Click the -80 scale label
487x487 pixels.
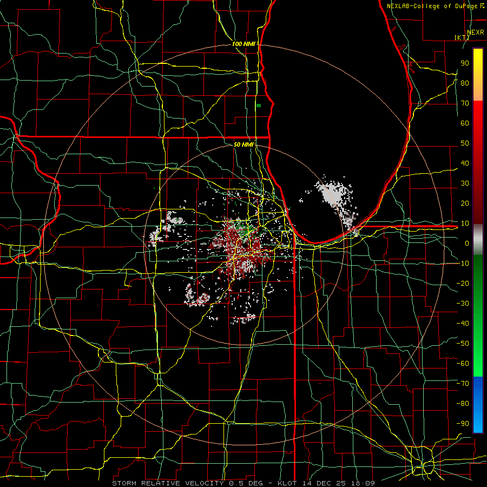coord(463,404)
